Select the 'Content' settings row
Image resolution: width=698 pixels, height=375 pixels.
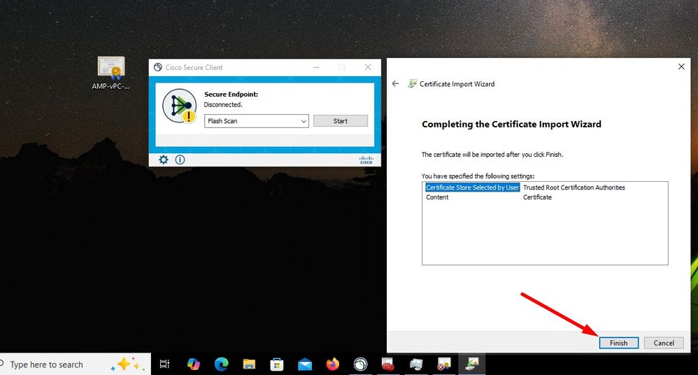(437, 197)
